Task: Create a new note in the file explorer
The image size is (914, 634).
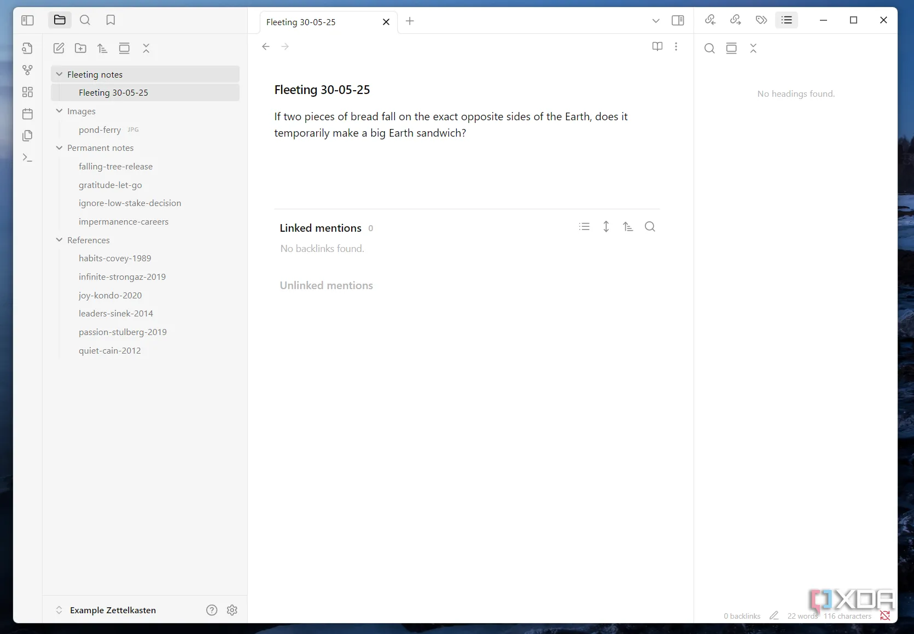Action: point(59,48)
